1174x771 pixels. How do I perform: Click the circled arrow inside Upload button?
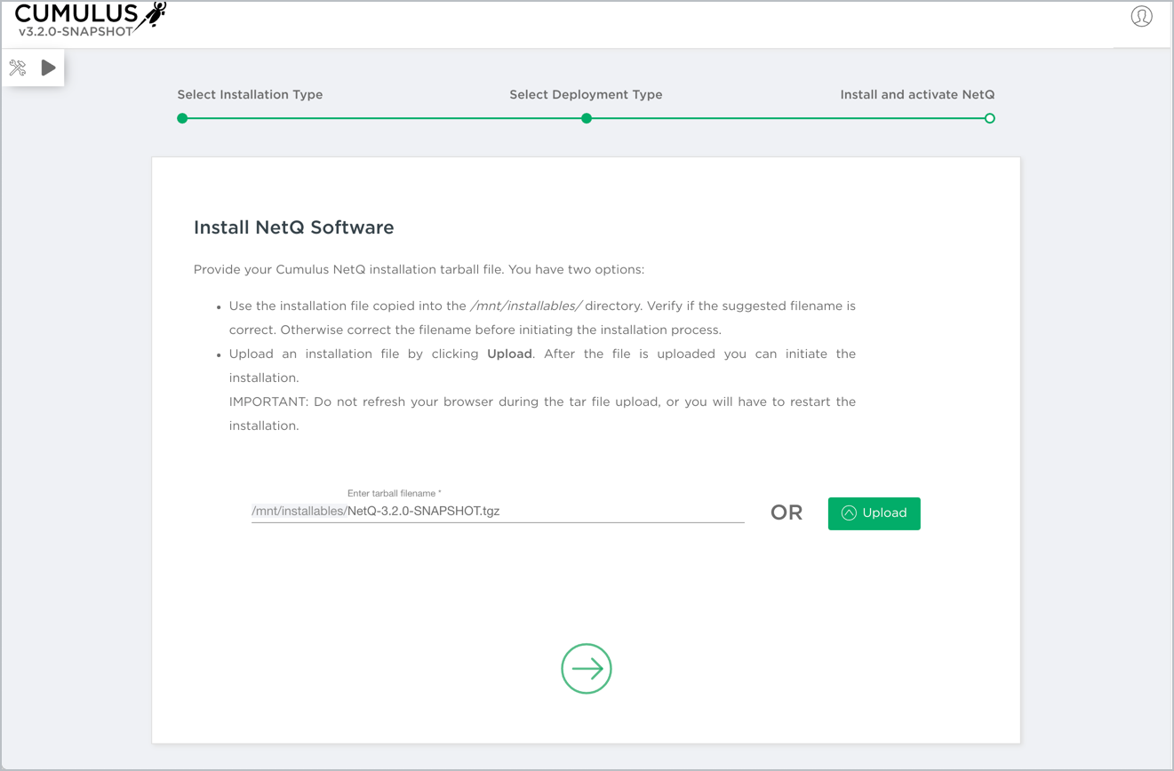[x=849, y=513]
